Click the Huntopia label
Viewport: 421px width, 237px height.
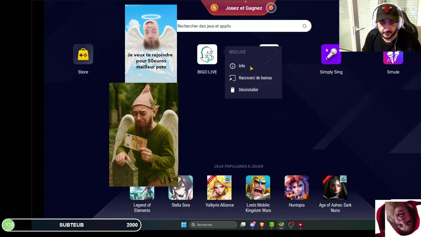pyautogui.click(x=297, y=205)
